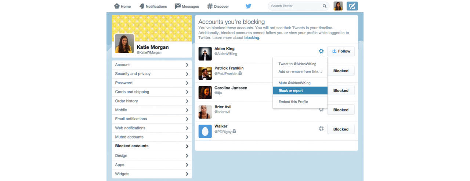This screenshot has height=181, width=470.
Task: Click Walker name link
Action: click(x=221, y=126)
